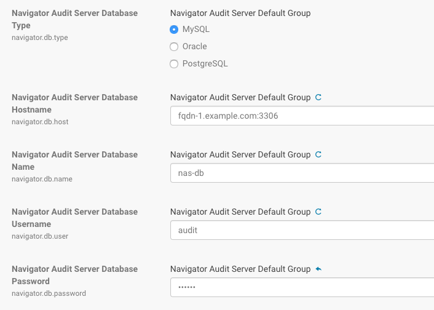Image resolution: width=434 pixels, height=310 pixels.
Task: Click the username field containing audit
Action: click(301, 230)
